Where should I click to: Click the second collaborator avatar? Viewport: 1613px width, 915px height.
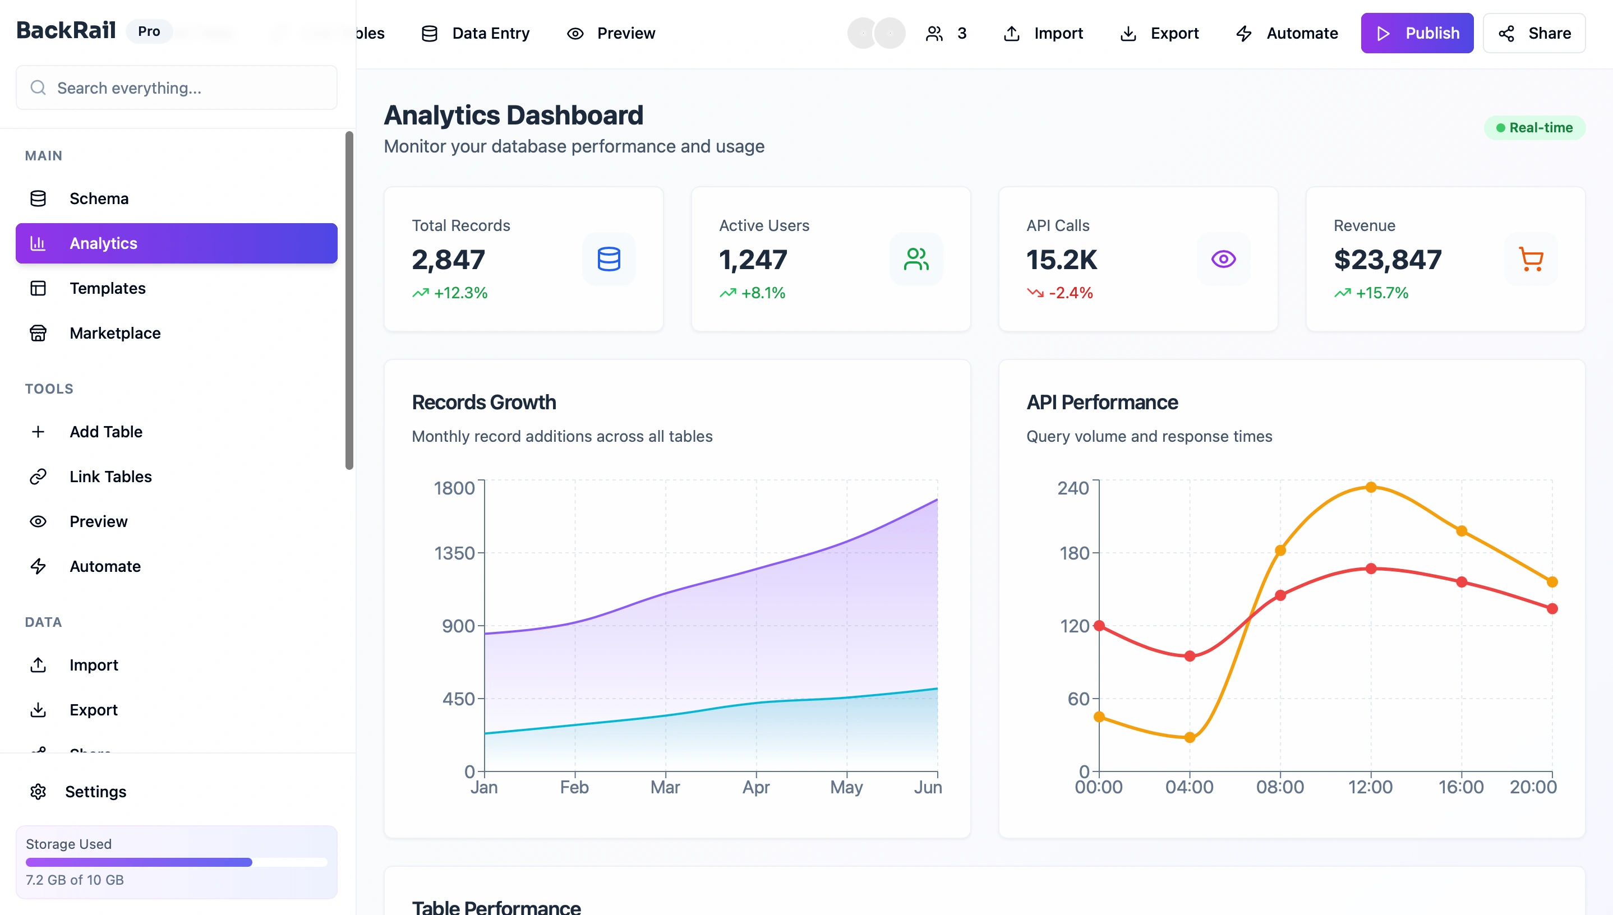click(890, 33)
